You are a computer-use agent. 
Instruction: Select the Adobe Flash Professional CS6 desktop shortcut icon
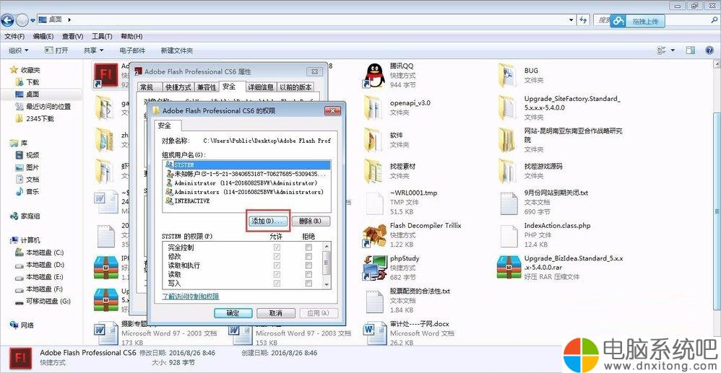tap(107, 75)
